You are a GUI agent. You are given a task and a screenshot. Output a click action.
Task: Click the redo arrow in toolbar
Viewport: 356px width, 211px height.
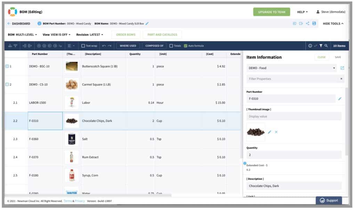(x=110, y=46)
